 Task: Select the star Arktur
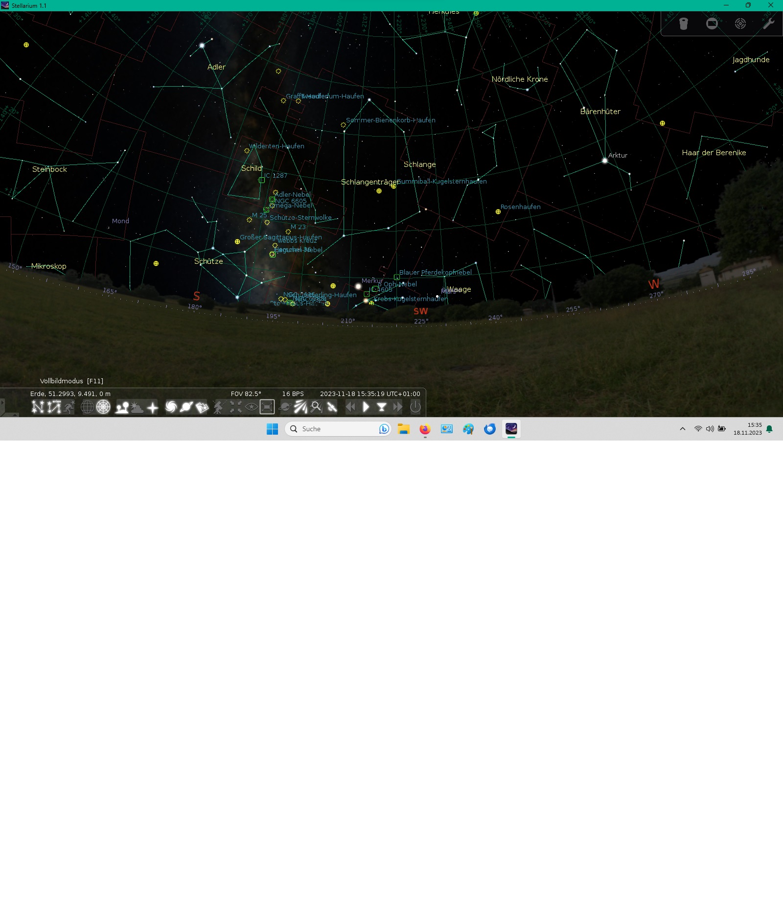[x=605, y=161]
